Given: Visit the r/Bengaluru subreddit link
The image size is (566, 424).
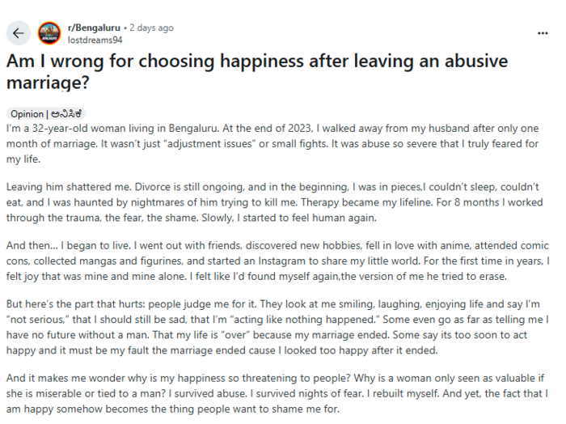Looking at the screenshot, I should click(91, 28).
